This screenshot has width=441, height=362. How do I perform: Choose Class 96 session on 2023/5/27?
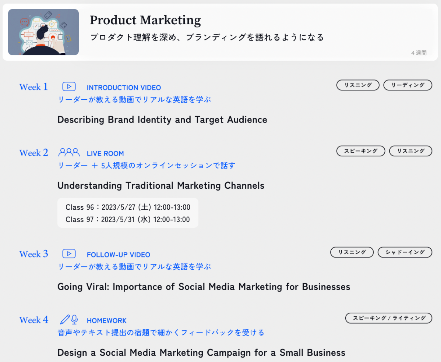128,207
